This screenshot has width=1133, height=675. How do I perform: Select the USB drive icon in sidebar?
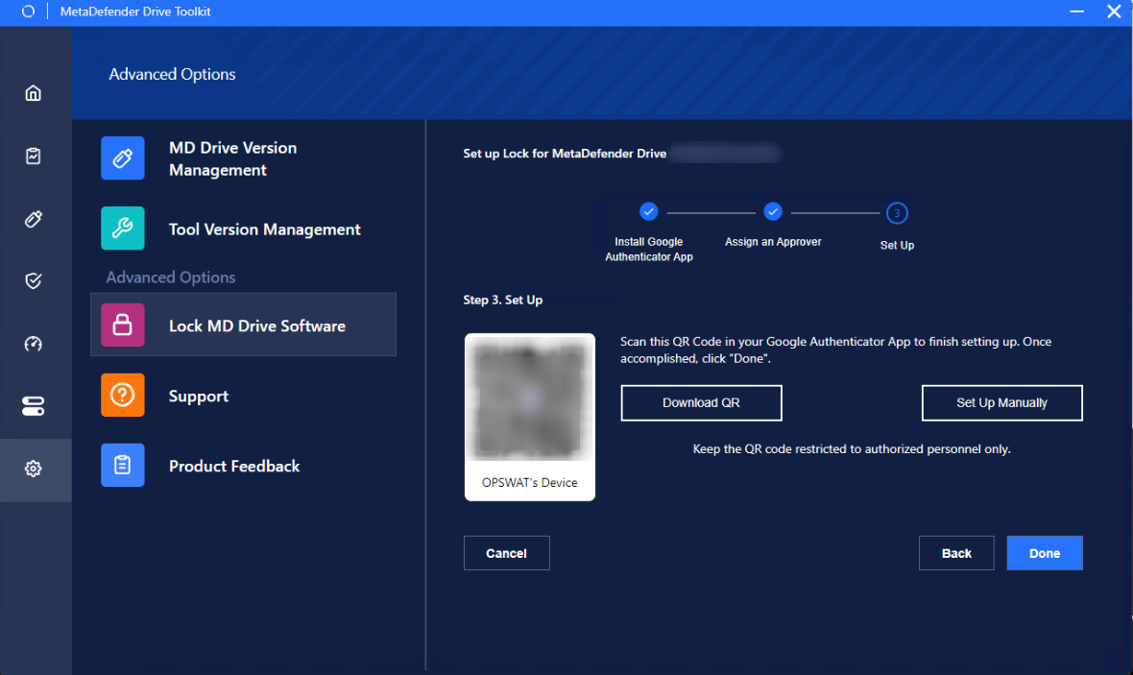tap(34, 219)
